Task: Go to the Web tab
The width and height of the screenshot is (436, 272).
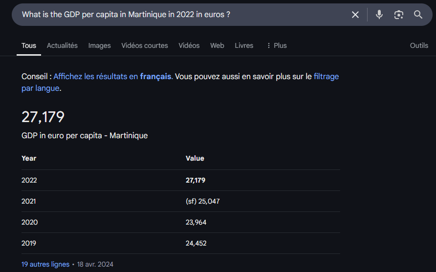Action: point(217,45)
